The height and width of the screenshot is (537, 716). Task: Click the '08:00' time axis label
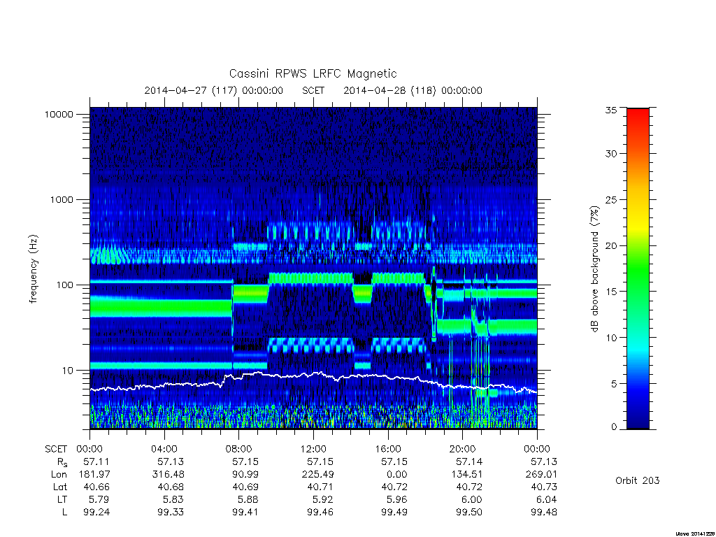(x=239, y=449)
